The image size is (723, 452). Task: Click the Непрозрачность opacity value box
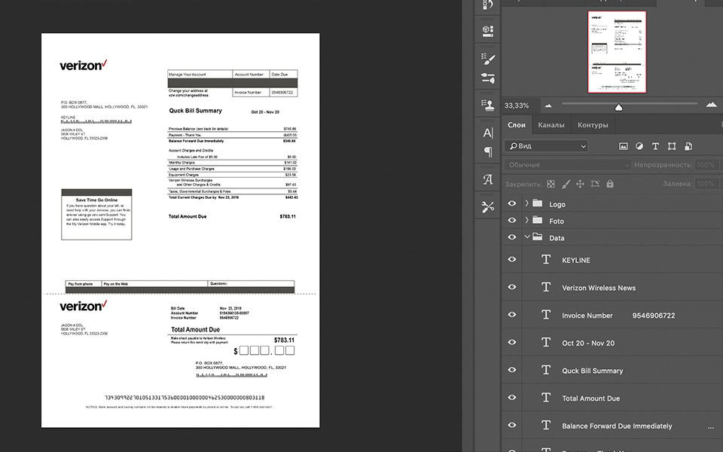pyautogui.click(x=706, y=165)
